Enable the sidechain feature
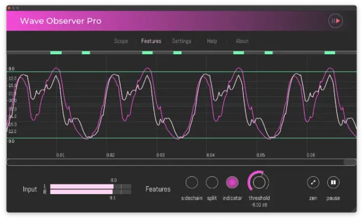 tap(192, 182)
